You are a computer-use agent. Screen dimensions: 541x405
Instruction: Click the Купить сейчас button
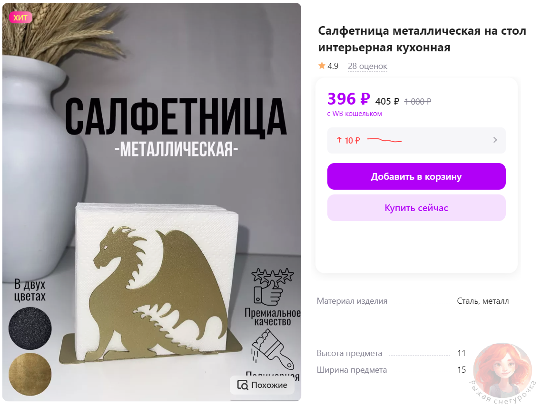tap(416, 208)
